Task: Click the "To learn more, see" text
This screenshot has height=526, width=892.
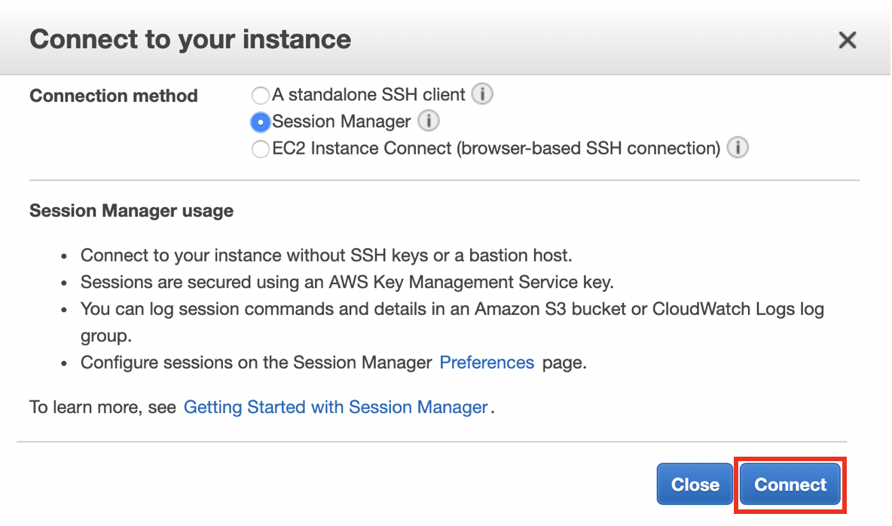Action: [103, 408]
